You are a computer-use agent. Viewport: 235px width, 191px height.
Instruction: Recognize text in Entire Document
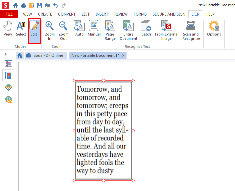pos(128,30)
